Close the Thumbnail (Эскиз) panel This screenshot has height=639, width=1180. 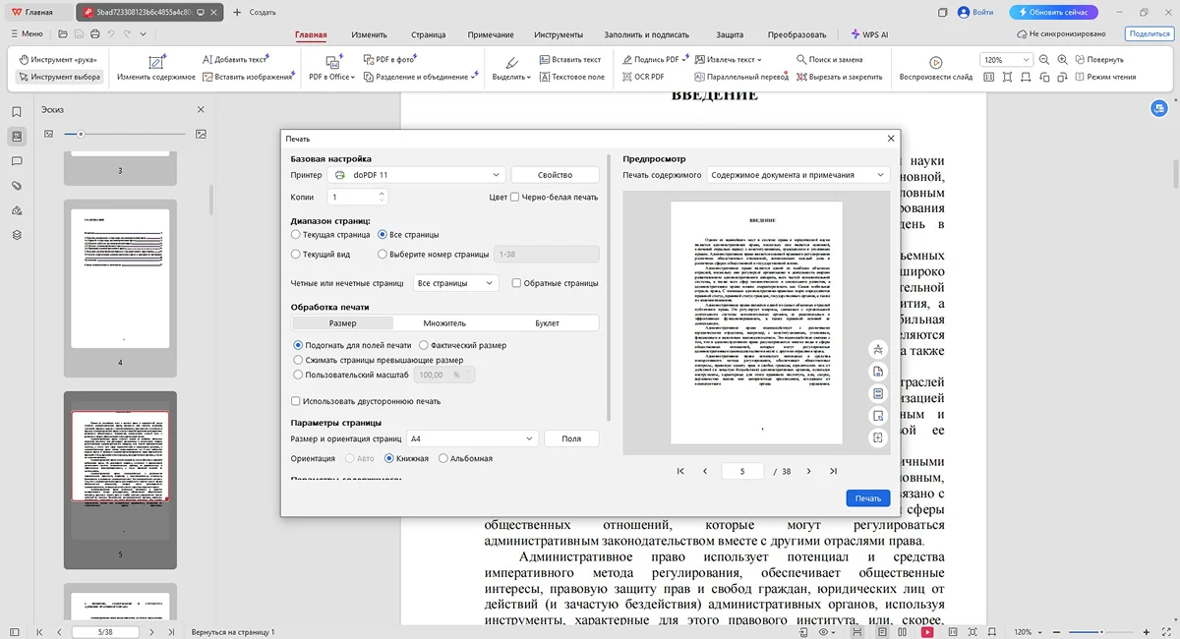click(x=201, y=110)
